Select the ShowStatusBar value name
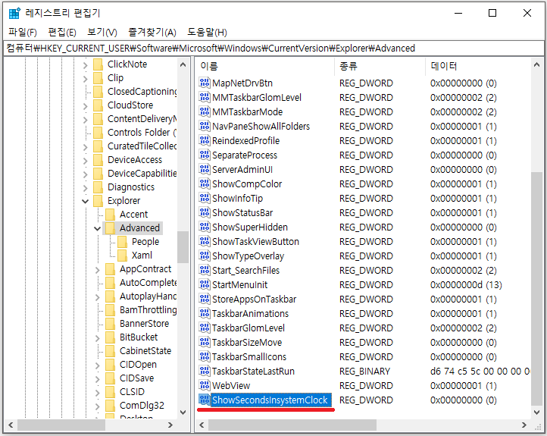The image size is (547, 436). coord(242,212)
